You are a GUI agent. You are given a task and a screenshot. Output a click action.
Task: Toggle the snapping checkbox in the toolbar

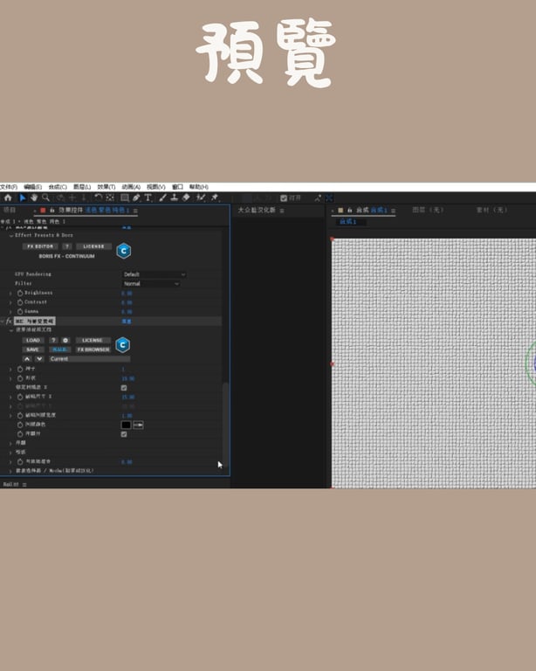click(x=284, y=198)
